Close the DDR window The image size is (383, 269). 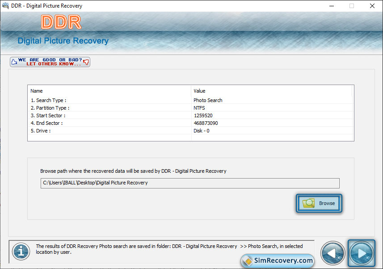coord(372,6)
